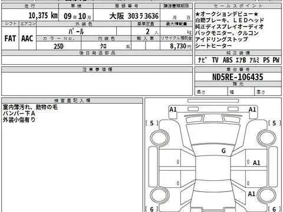Click the AAC air conditioner value

pos(27,38)
